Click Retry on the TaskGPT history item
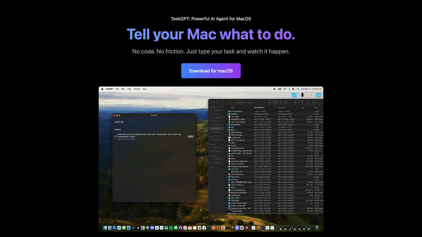422x237 pixels. [x=191, y=136]
